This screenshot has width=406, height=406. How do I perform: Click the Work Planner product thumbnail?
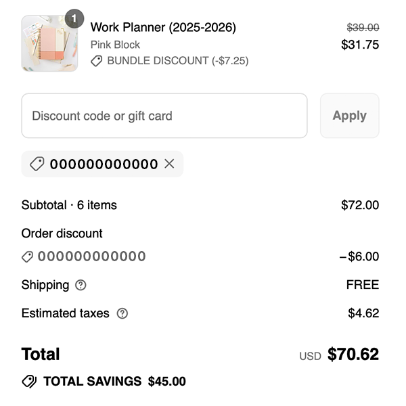(45, 44)
